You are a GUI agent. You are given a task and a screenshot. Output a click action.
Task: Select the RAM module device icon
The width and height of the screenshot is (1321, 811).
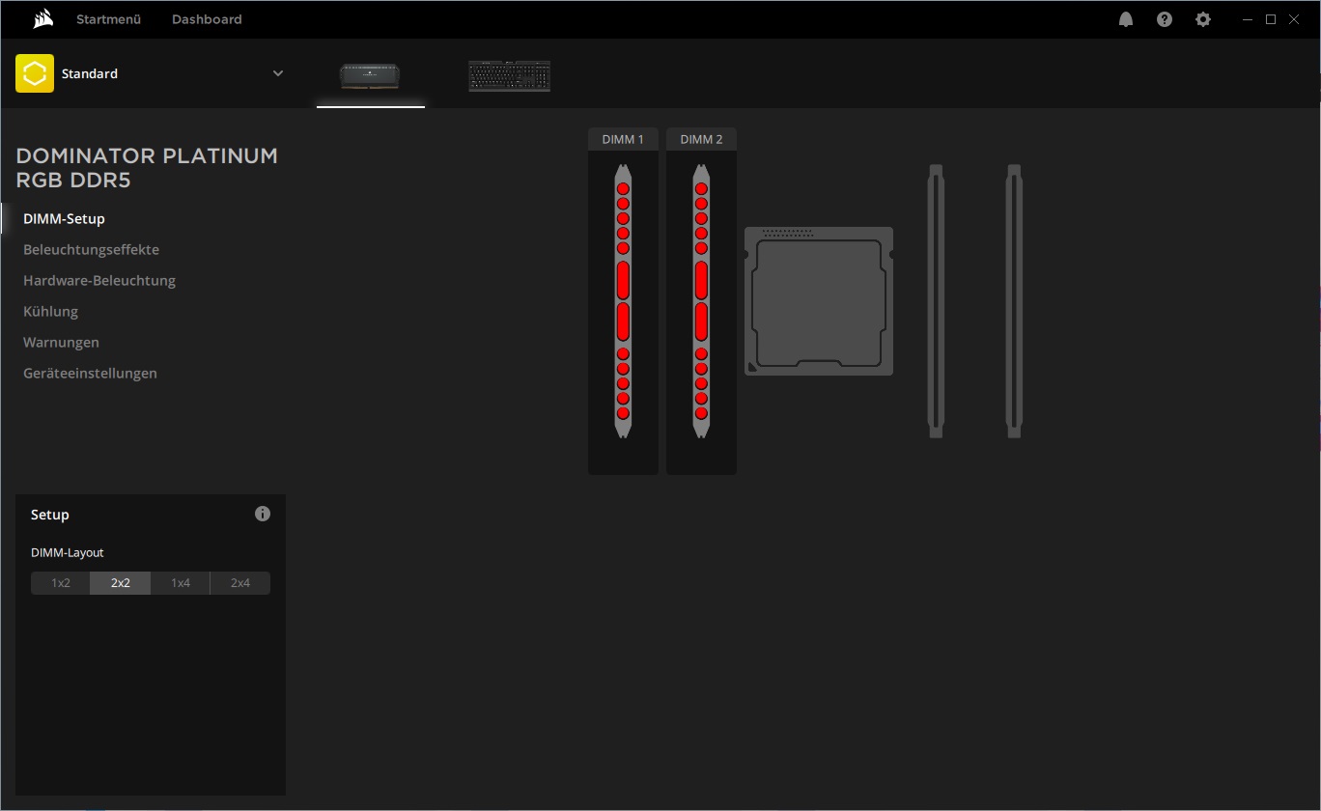click(370, 75)
